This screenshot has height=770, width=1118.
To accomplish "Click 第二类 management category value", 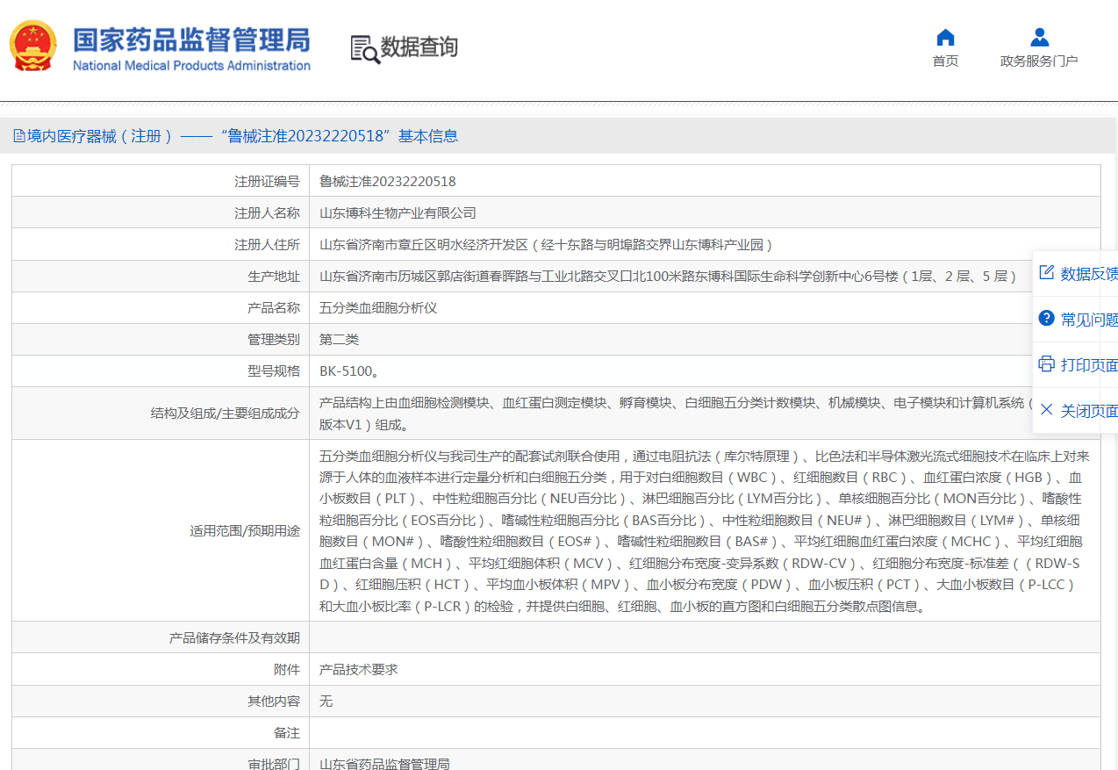I will pos(339,340).
